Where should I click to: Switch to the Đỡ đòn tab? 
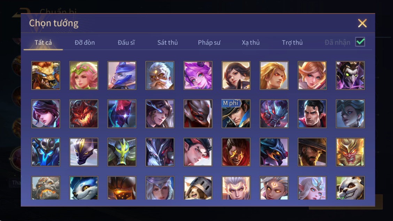point(85,42)
